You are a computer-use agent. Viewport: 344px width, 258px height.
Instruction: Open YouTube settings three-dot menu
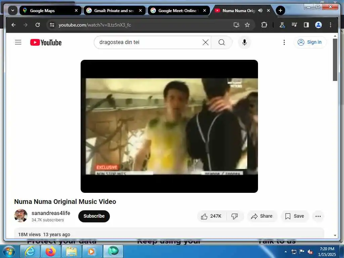coord(284,42)
